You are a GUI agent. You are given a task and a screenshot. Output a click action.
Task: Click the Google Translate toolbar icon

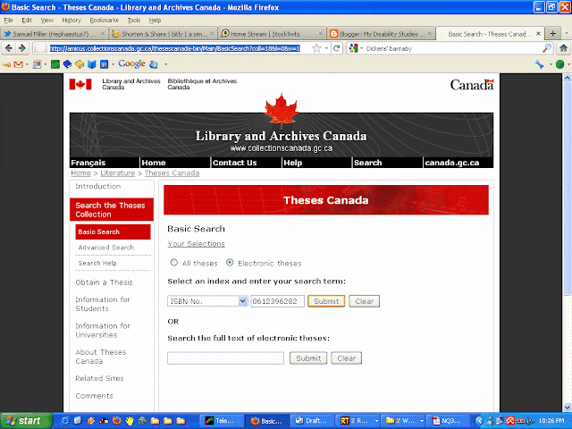coord(154,64)
